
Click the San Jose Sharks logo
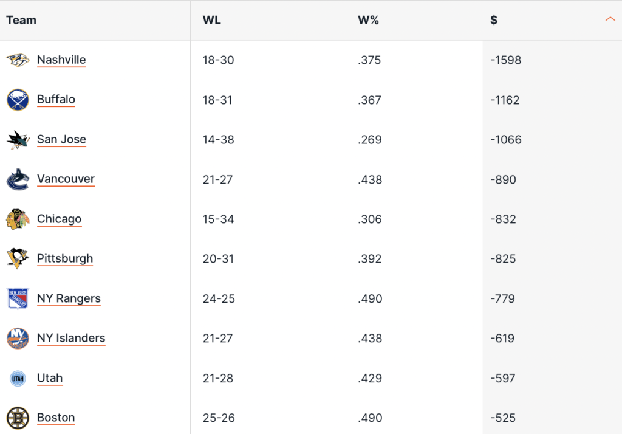tap(18, 140)
